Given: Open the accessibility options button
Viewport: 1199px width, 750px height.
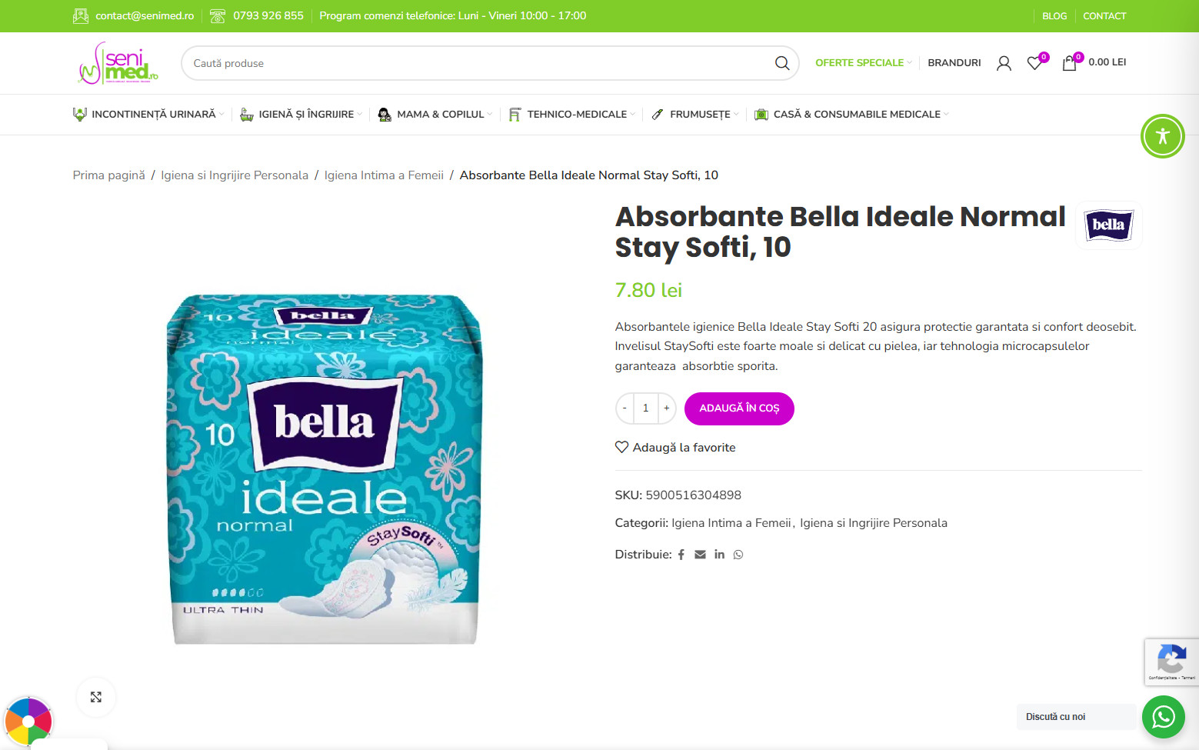Looking at the screenshot, I should [1162, 136].
